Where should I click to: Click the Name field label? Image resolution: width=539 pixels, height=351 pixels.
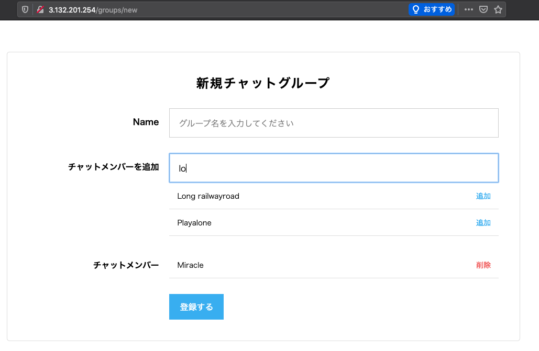click(145, 122)
